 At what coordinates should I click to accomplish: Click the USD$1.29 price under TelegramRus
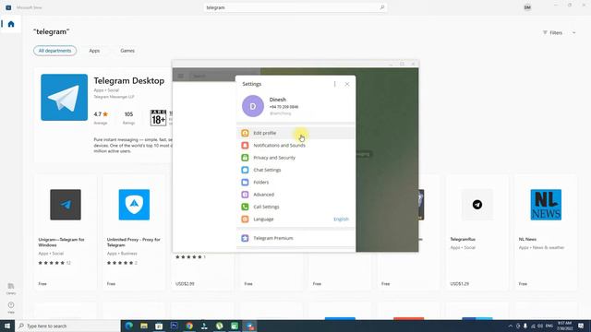pos(460,283)
